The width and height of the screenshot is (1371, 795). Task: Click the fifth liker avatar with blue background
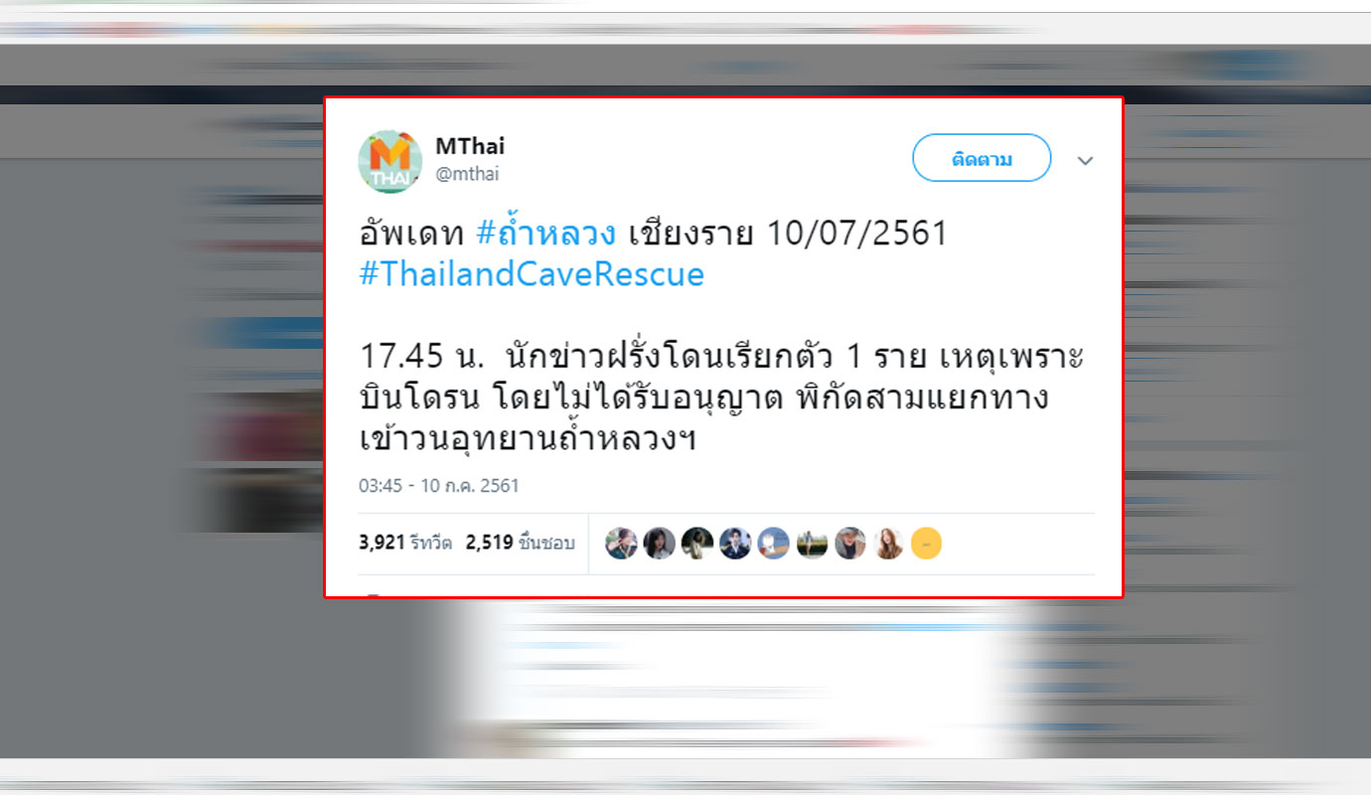pos(774,543)
